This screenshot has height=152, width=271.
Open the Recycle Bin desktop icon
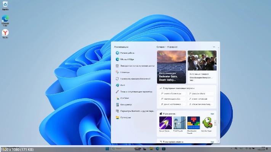tap(5, 5)
